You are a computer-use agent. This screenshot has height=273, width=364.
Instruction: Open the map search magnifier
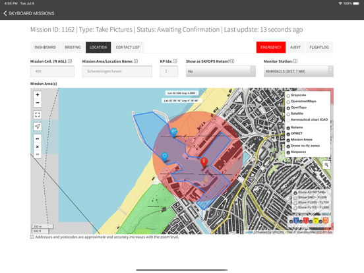[326, 165]
